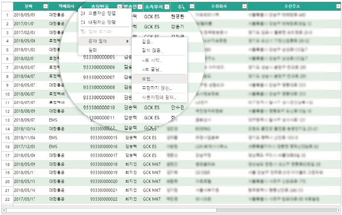Click EMS cell in row 15

point(53,138)
